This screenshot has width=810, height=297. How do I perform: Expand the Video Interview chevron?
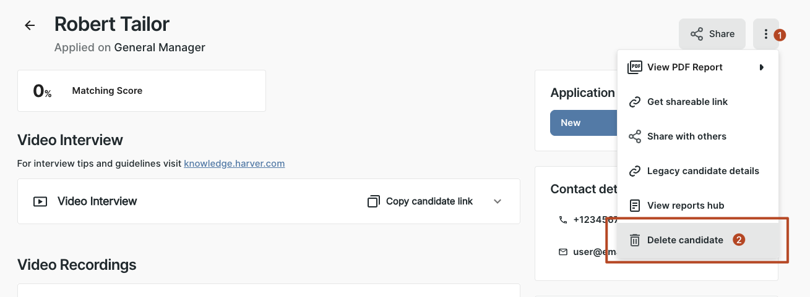click(x=498, y=201)
